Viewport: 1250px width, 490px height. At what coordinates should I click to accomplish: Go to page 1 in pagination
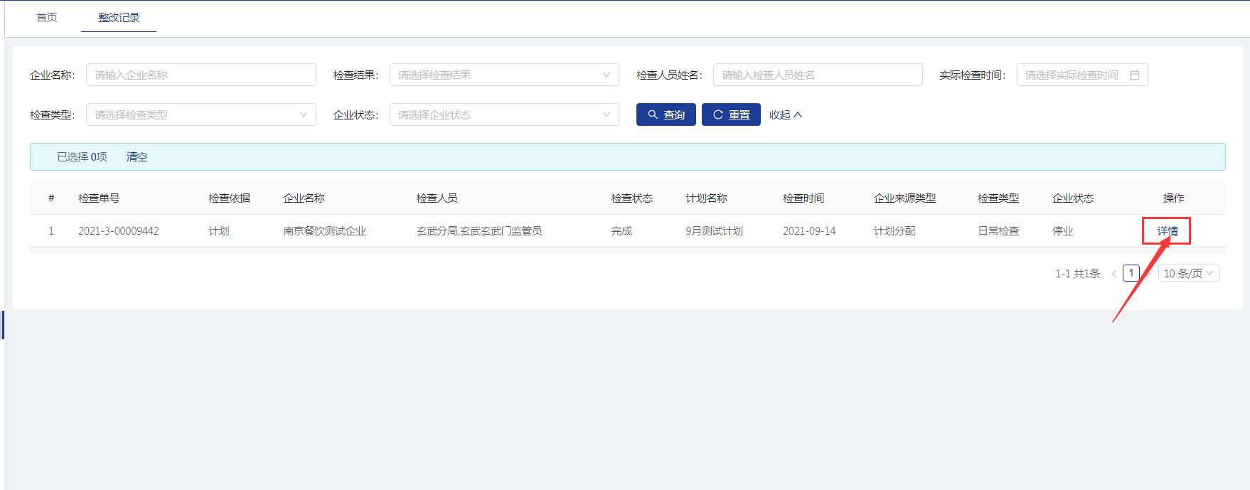tap(1131, 273)
